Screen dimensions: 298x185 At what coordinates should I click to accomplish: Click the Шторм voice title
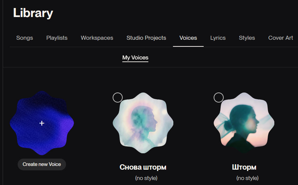244,167
